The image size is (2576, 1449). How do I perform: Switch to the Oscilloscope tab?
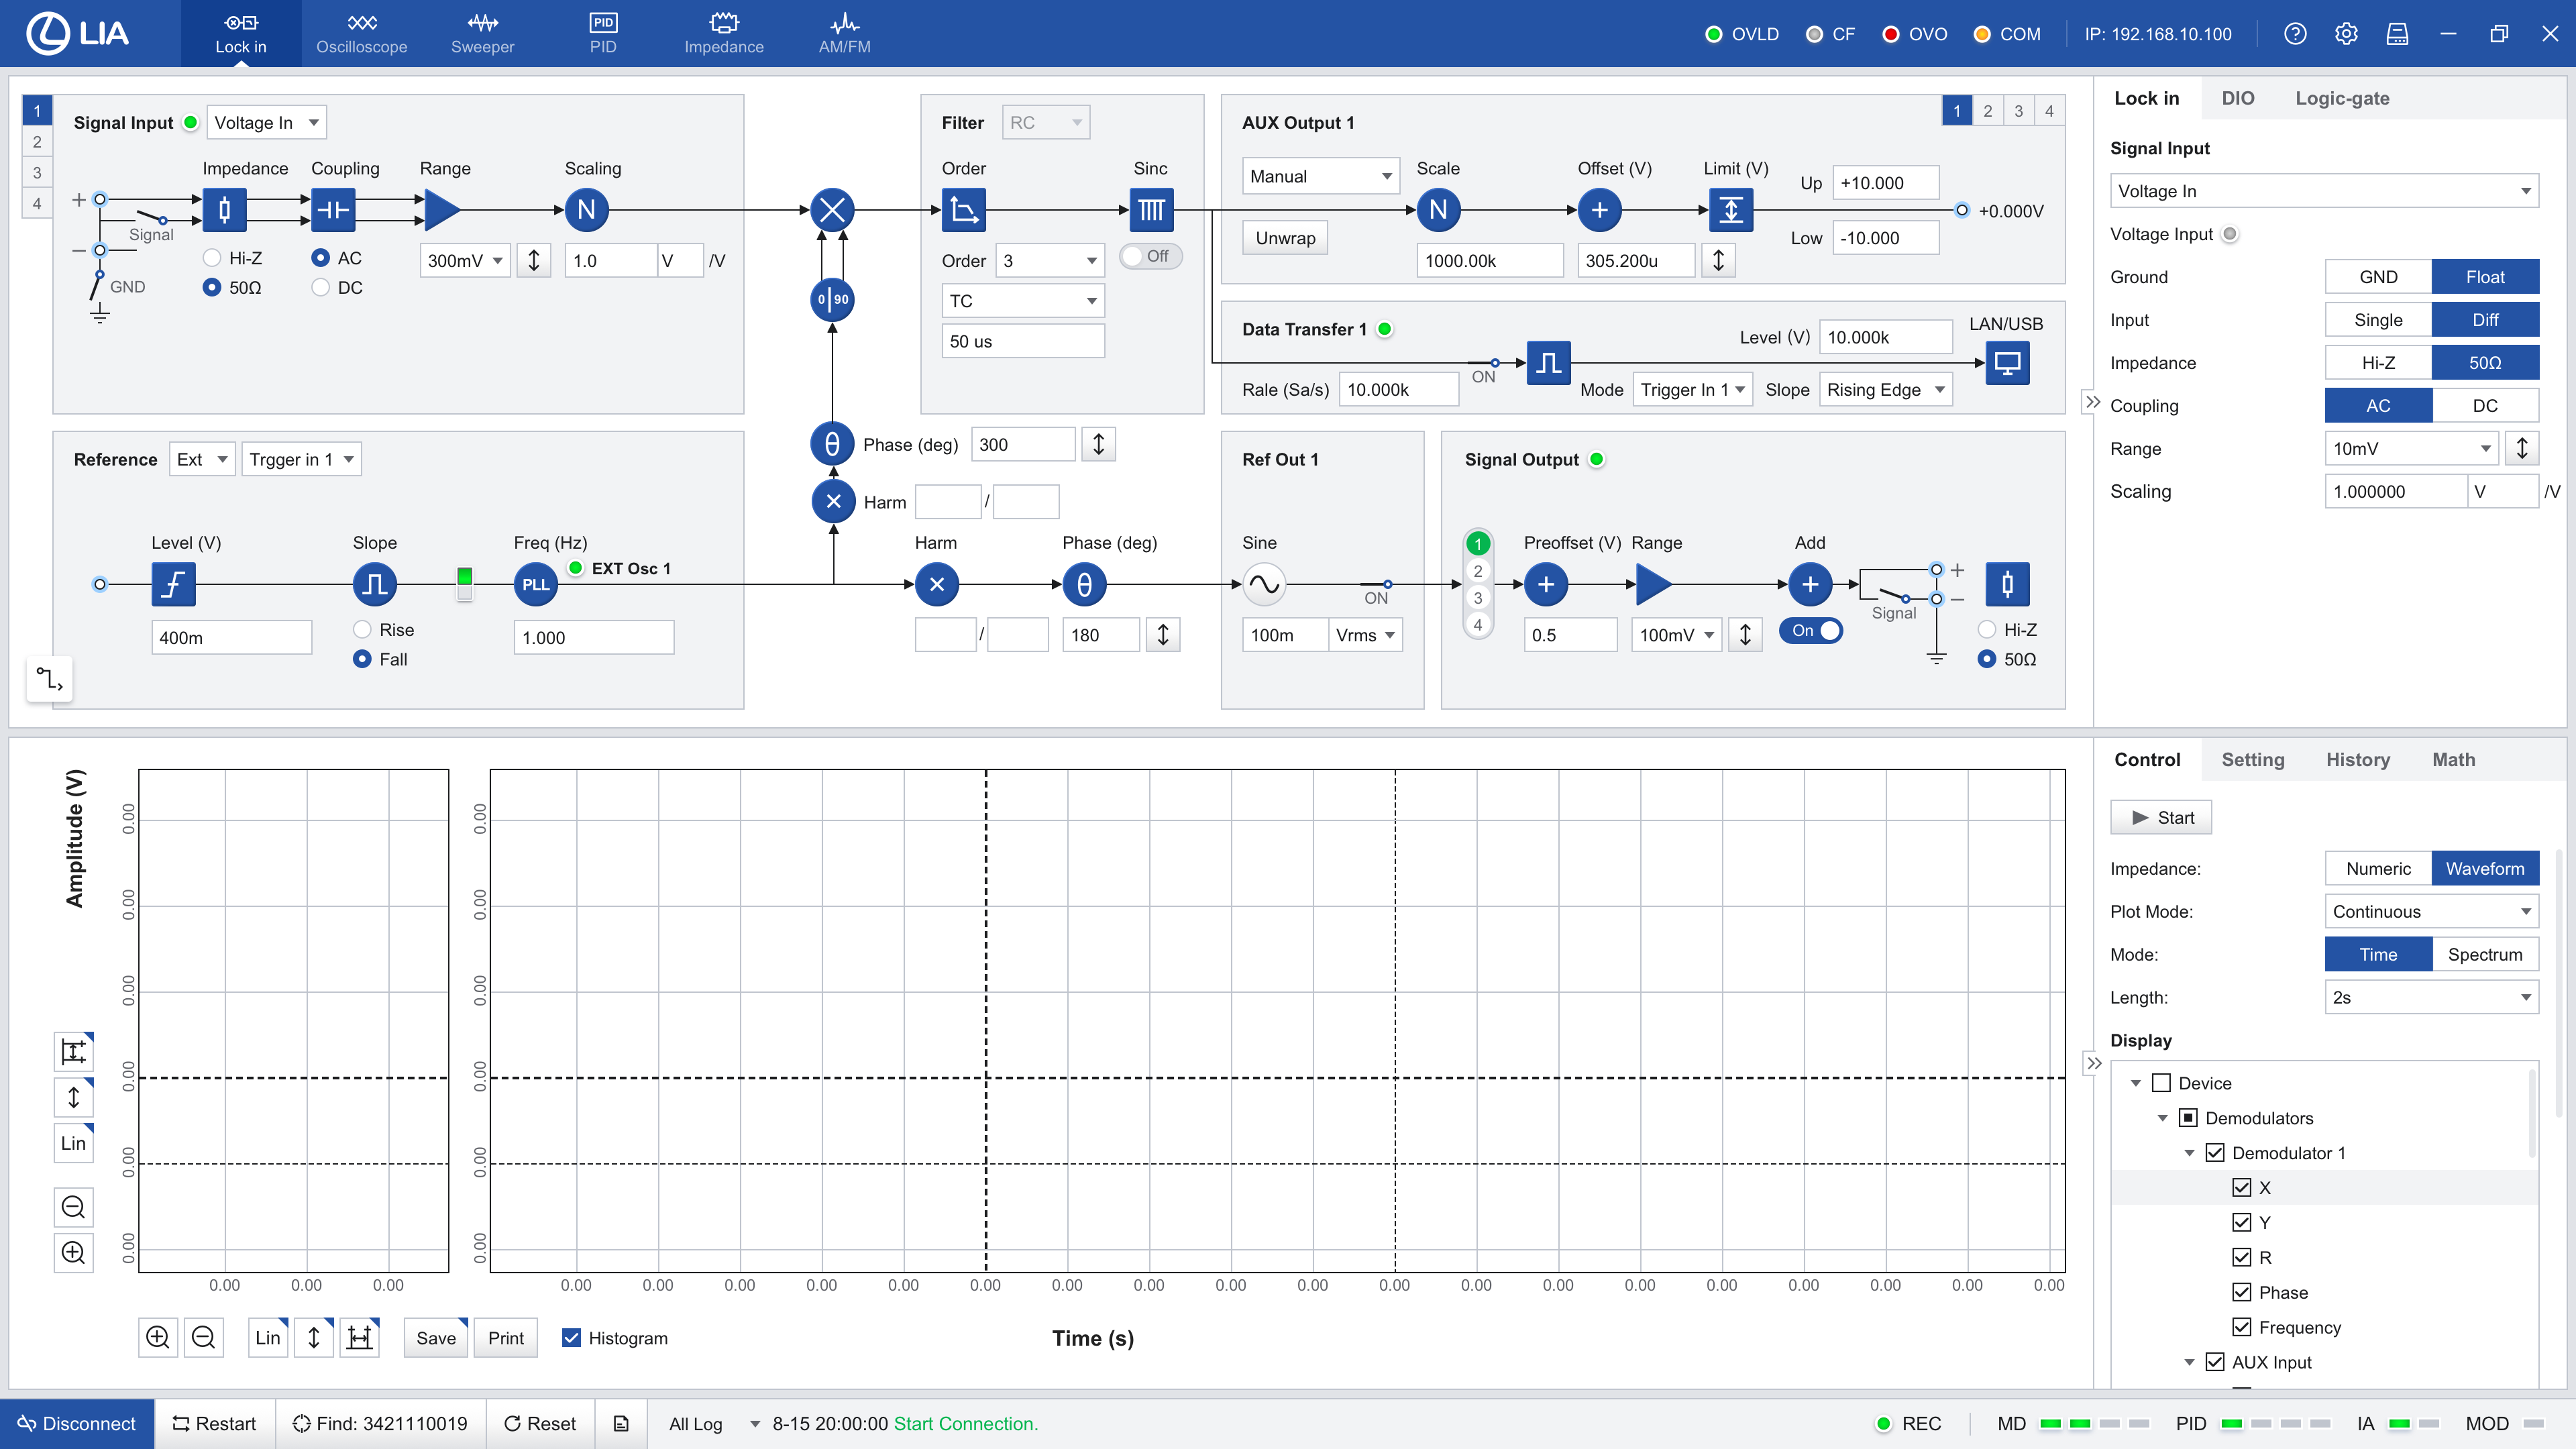361,34
